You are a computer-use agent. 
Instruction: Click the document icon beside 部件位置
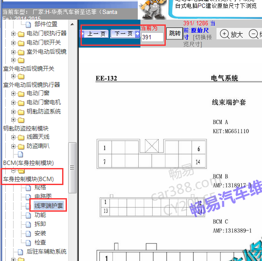click(28, 25)
